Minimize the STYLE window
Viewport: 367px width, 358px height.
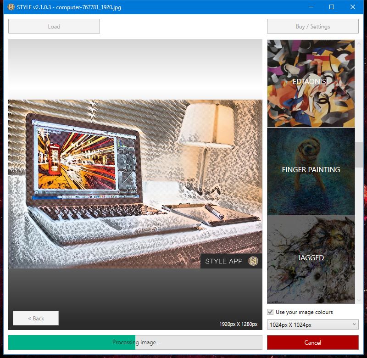pos(311,7)
